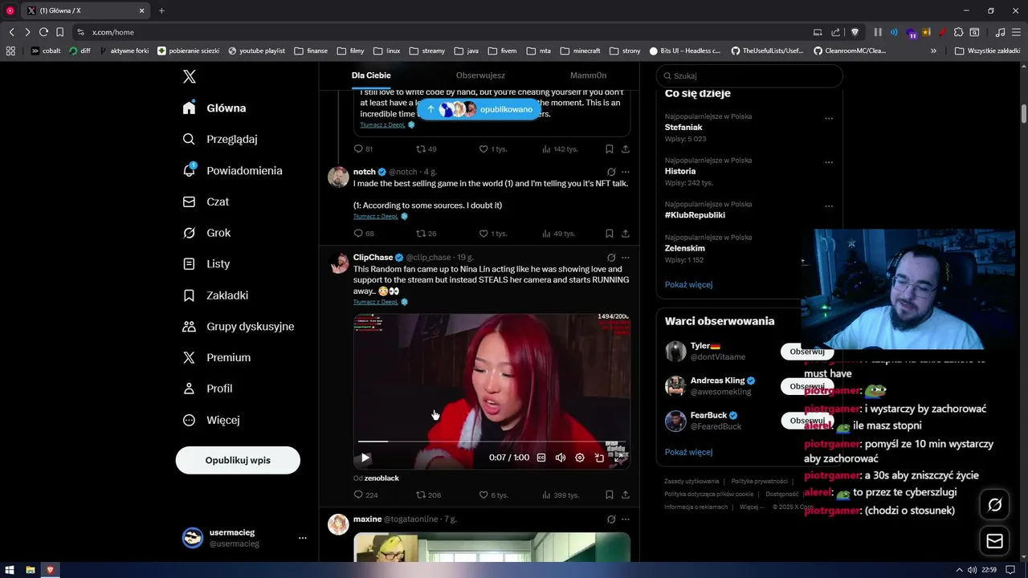Open Premium page
Image resolution: width=1028 pixels, height=578 pixels.
pyautogui.click(x=217, y=357)
